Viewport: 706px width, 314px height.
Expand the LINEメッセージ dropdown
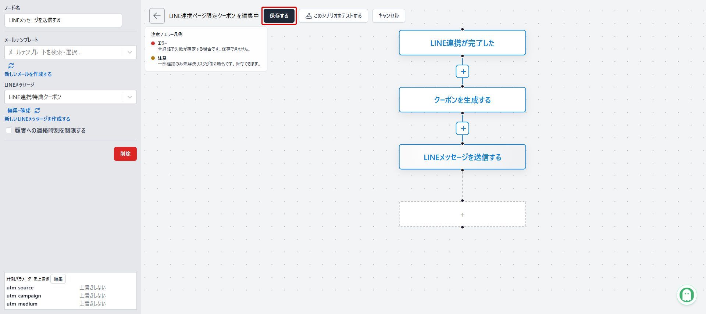pos(71,97)
